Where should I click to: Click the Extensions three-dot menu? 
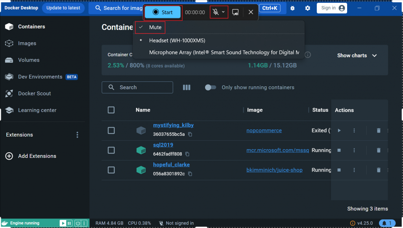tap(77, 135)
